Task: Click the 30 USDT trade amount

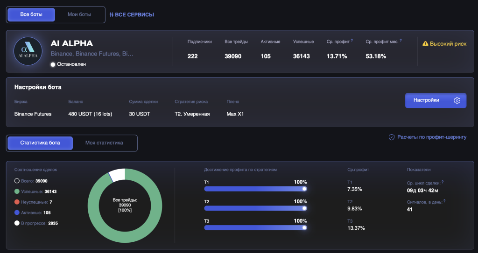Action: pyautogui.click(x=140, y=114)
